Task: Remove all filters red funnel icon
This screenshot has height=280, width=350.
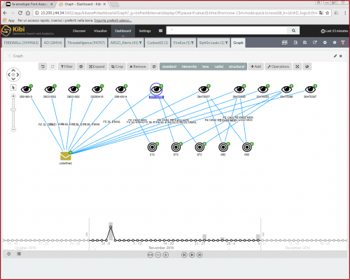Action: point(343,43)
